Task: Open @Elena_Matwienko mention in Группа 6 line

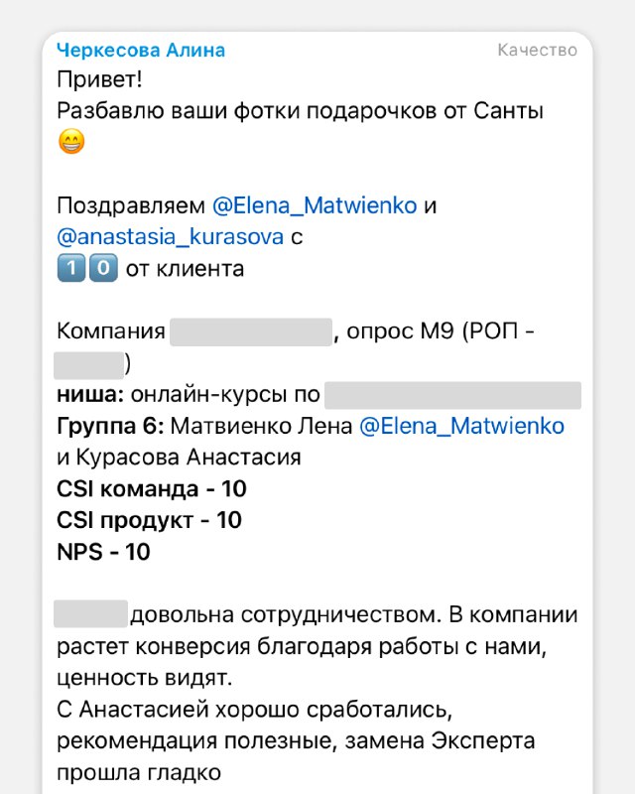Action: (x=461, y=427)
